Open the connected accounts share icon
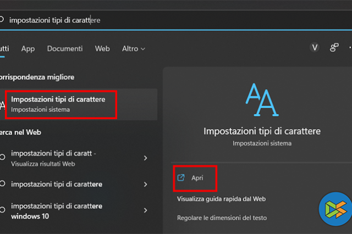This screenshot has height=234, width=352. point(334,48)
